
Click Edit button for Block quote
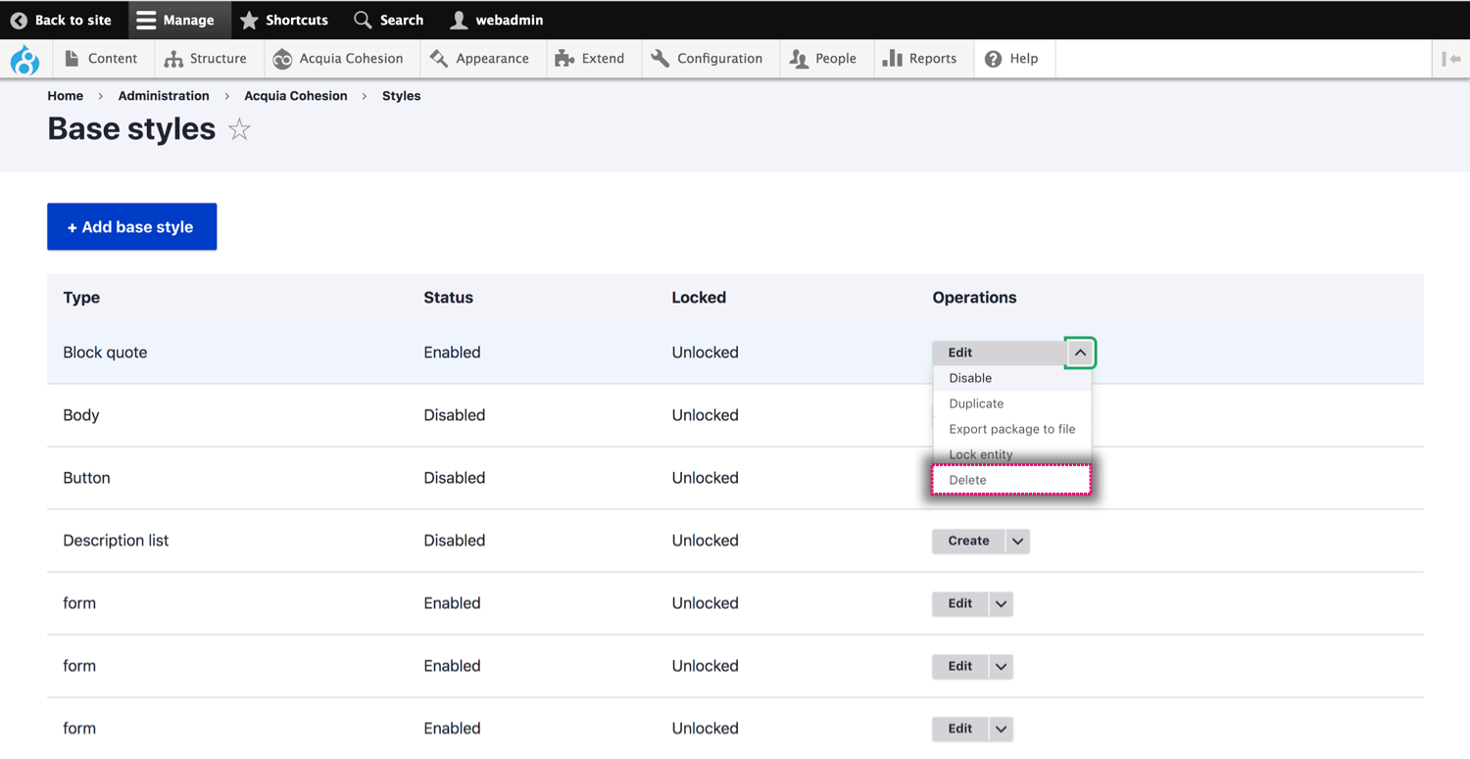pos(999,353)
